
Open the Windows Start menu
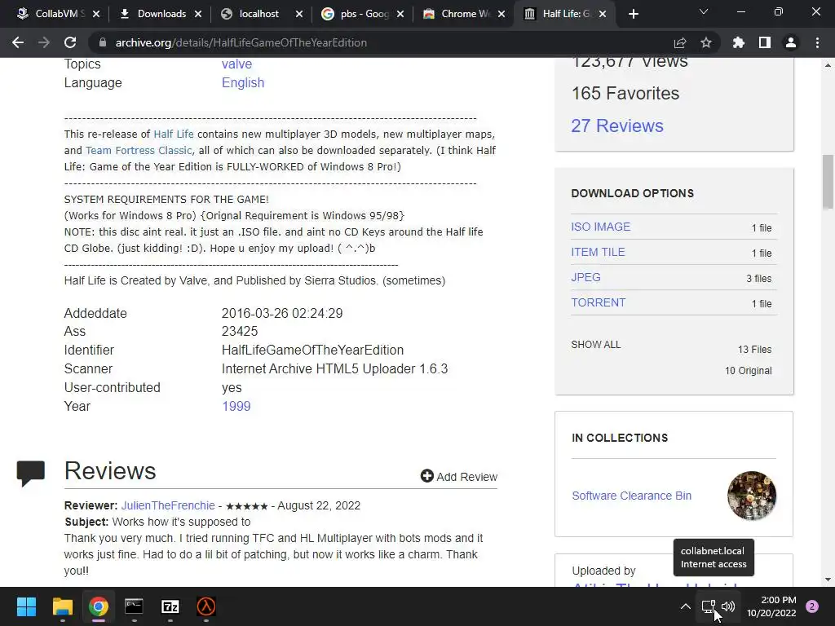pyautogui.click(x=26, y=606)
